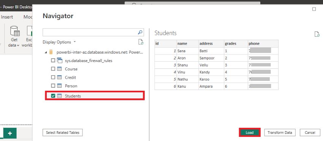
Task: Click the address cell Karoo
Action: (211, 79)
